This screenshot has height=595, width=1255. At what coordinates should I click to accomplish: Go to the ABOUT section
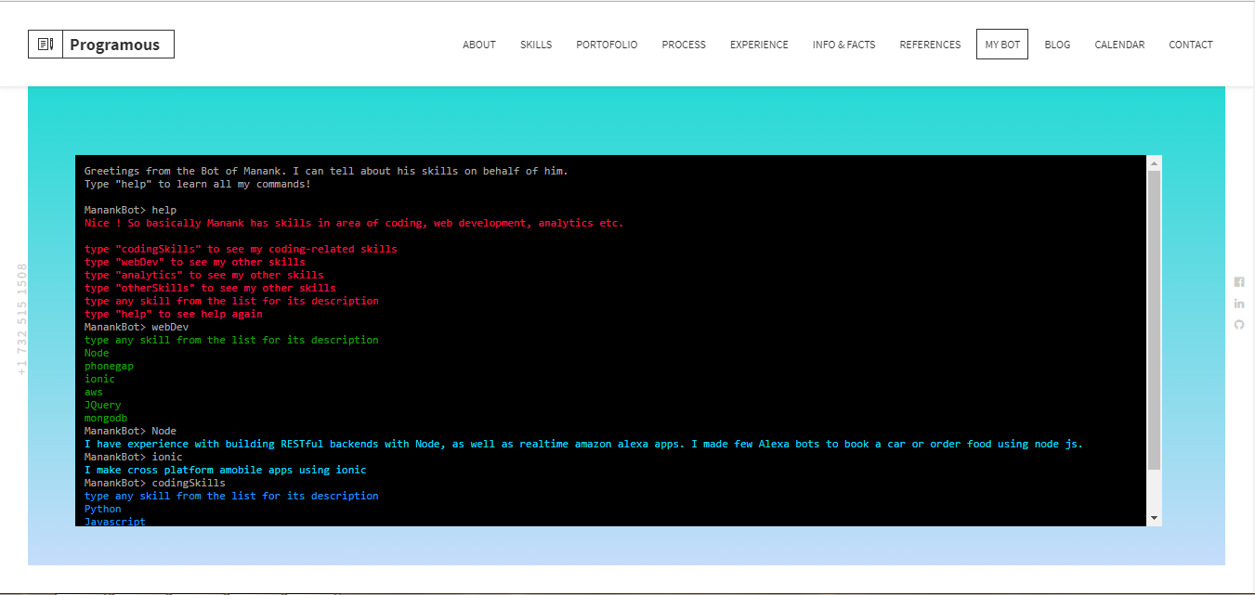click(x=479, y=45)
